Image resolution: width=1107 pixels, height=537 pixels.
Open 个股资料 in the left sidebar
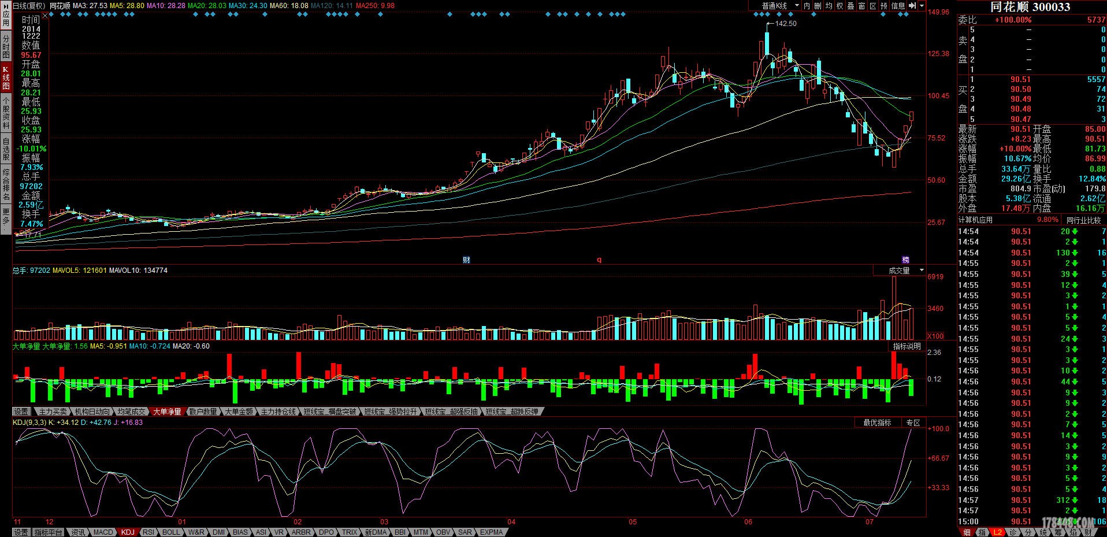click(6, 113)
